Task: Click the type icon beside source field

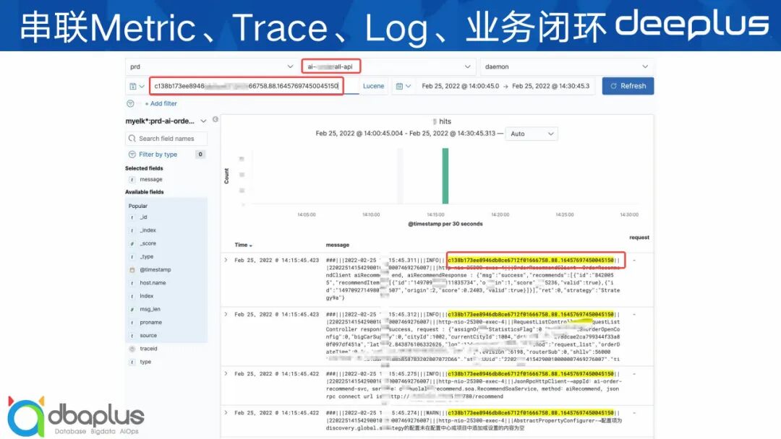Action: coord(132,336)
